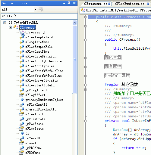Click icon beside mFlowNotifyAfterTime field
The width and height of the screenshot is (151, 155).
click(x=22, y=76)
